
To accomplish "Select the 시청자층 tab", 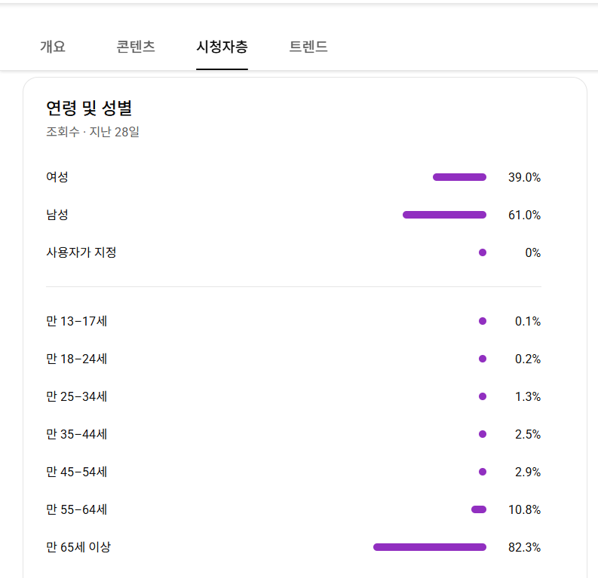I will (222, 47).
